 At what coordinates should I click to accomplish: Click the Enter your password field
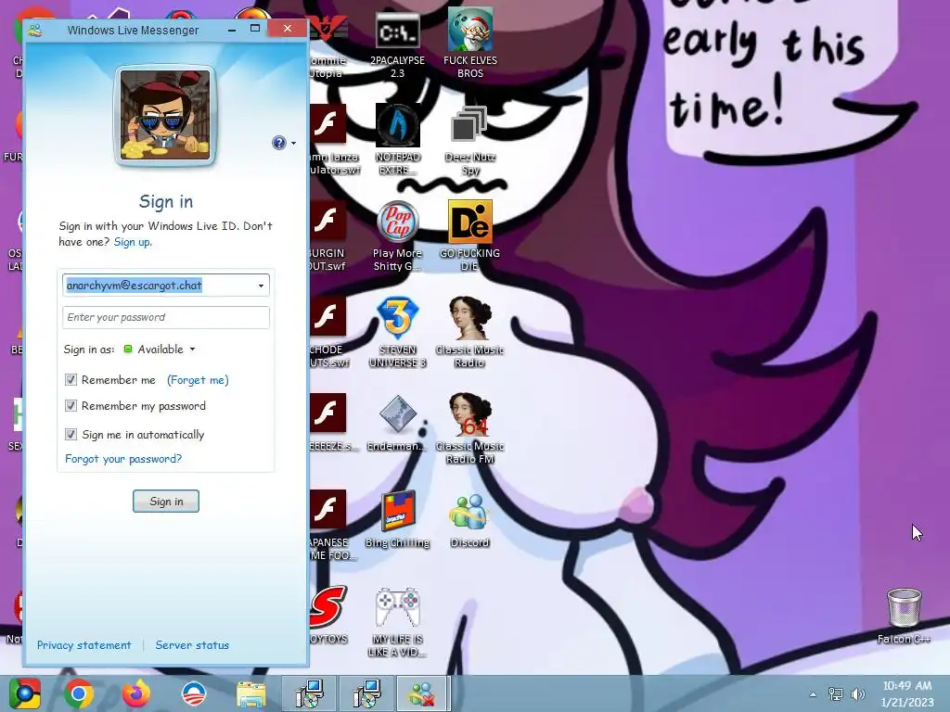click(x=166, y=317)
